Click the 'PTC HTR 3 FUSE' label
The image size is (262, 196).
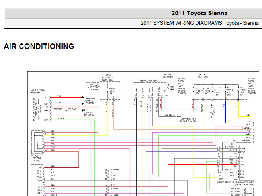pyautogui.click(x=242, y=91)
